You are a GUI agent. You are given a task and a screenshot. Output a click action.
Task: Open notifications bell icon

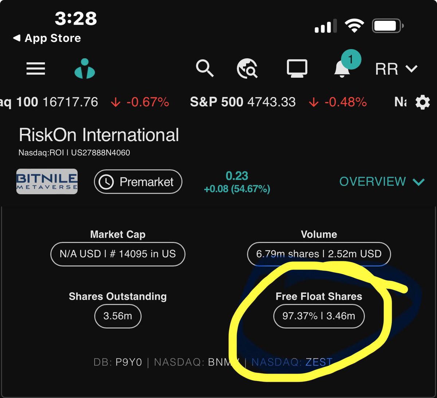[342, 69]
